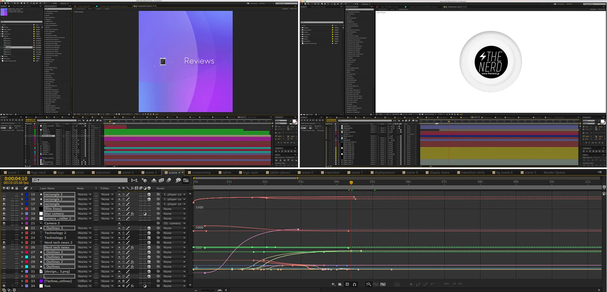Toggle show transform box in graph editor
The image size is (607, 292).
[x=347, y=284]
